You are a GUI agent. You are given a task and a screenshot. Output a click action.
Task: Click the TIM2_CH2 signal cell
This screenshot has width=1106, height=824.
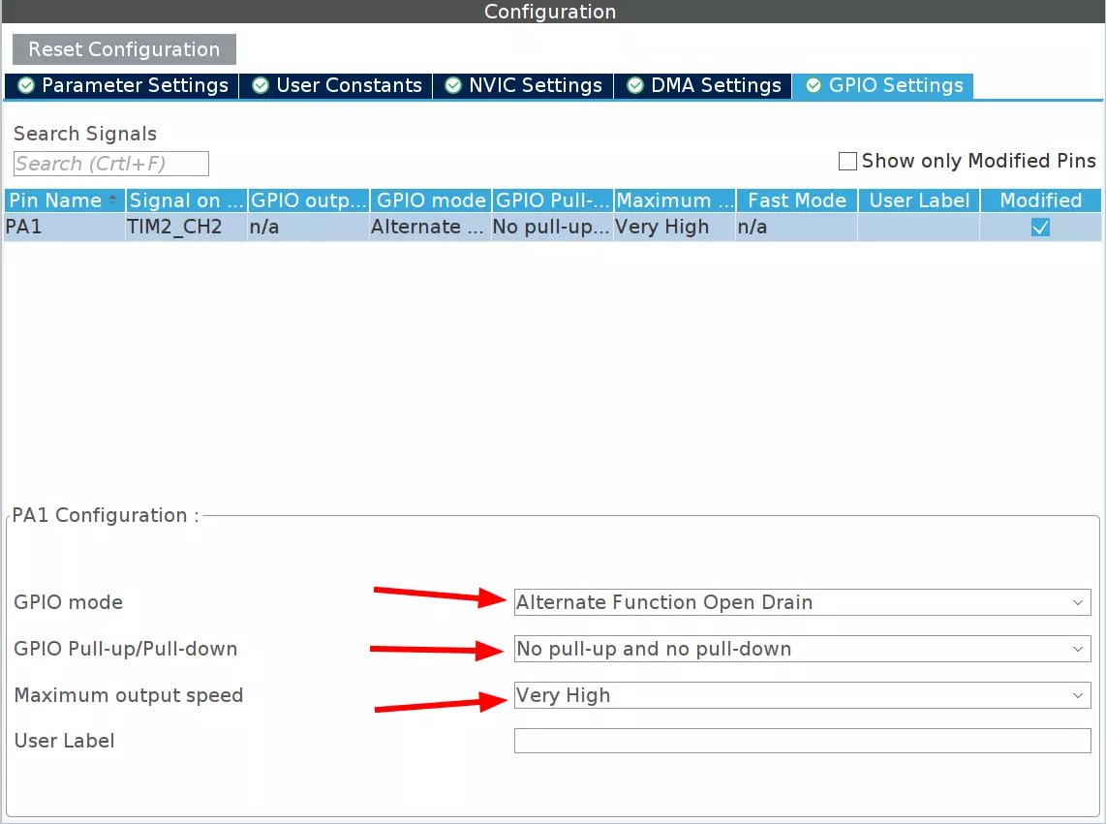pos(186,228)
